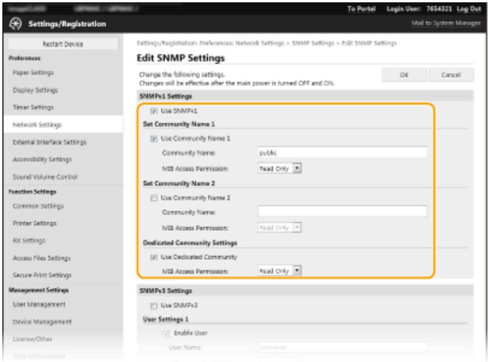Toggle Use Dedicated Community checkbox
This screenshot has height=362, width=488.
coord(154,257)
